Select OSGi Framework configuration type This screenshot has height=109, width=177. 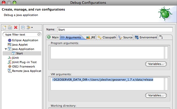click(23, 66)
